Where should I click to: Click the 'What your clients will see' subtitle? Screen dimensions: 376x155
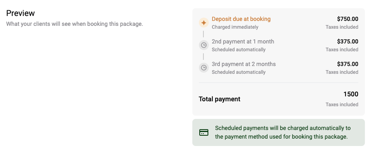pos(74,24)
